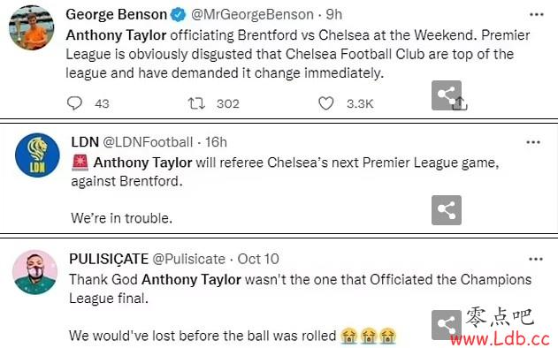Retweet George Benson's Anthony Taylor tweet
Image resolution: width=558 pixels, height=348 pixels.
tap(196, 103)
